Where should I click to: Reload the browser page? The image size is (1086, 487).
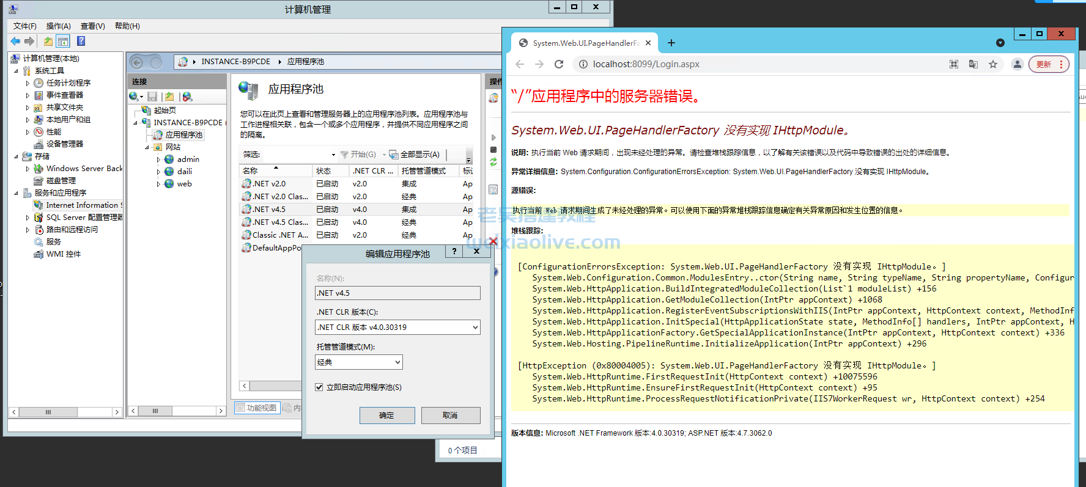tap(558, 64)
